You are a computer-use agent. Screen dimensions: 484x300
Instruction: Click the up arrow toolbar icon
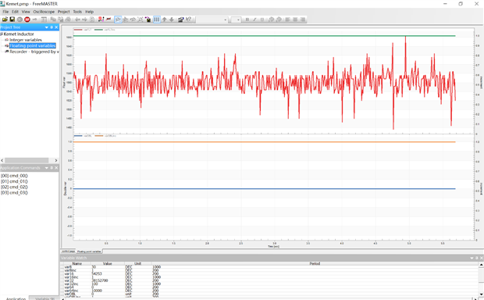coord(164,20)
